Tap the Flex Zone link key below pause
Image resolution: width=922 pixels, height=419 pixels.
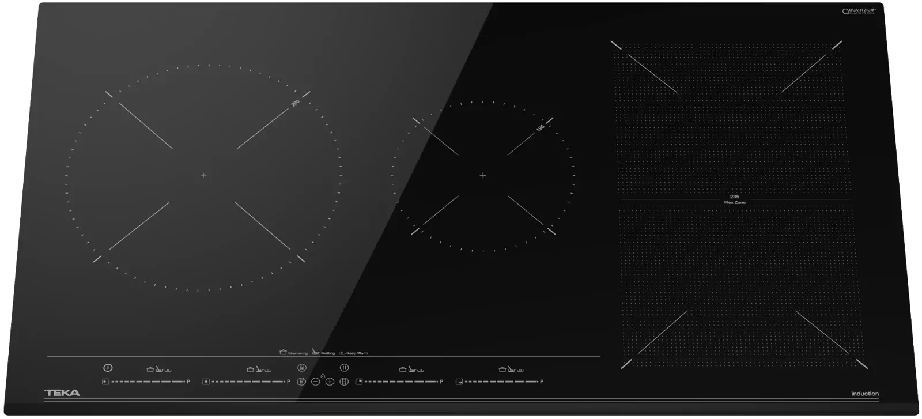tap(344, 382)
